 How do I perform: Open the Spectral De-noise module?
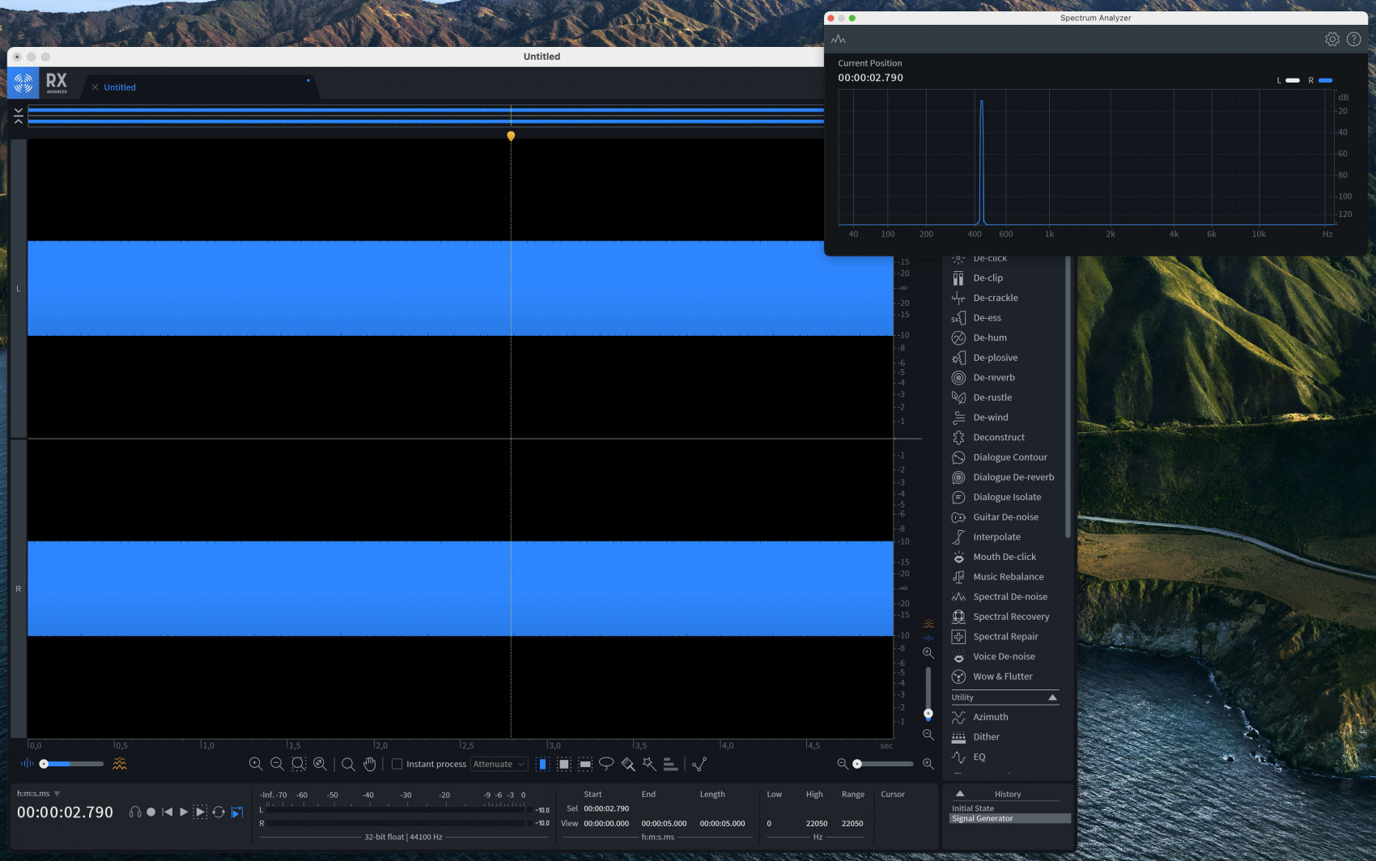(x=1009, y=596)
